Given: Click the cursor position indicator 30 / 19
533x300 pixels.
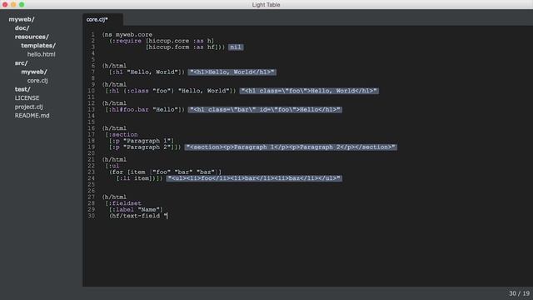Looking at the screenshot, I should [x=519, y=293].
